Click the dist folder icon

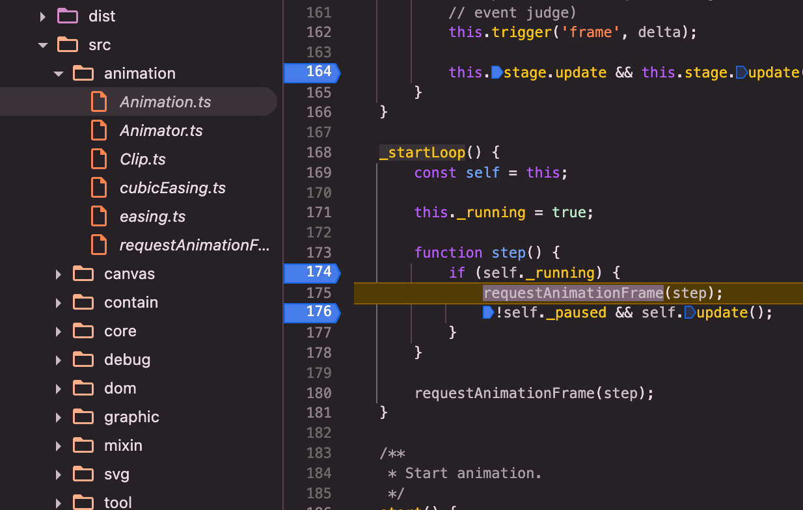click(68, 16)
